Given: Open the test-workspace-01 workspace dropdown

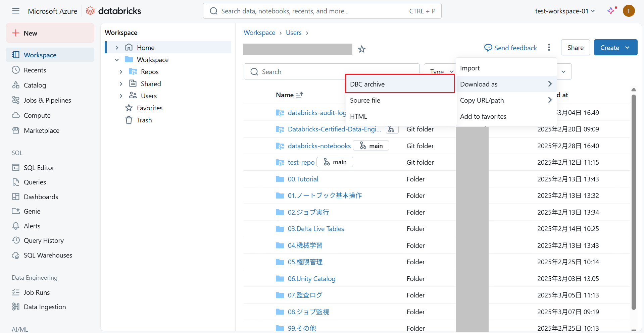Looking at the screenshot, I should (x=565, y=11).
